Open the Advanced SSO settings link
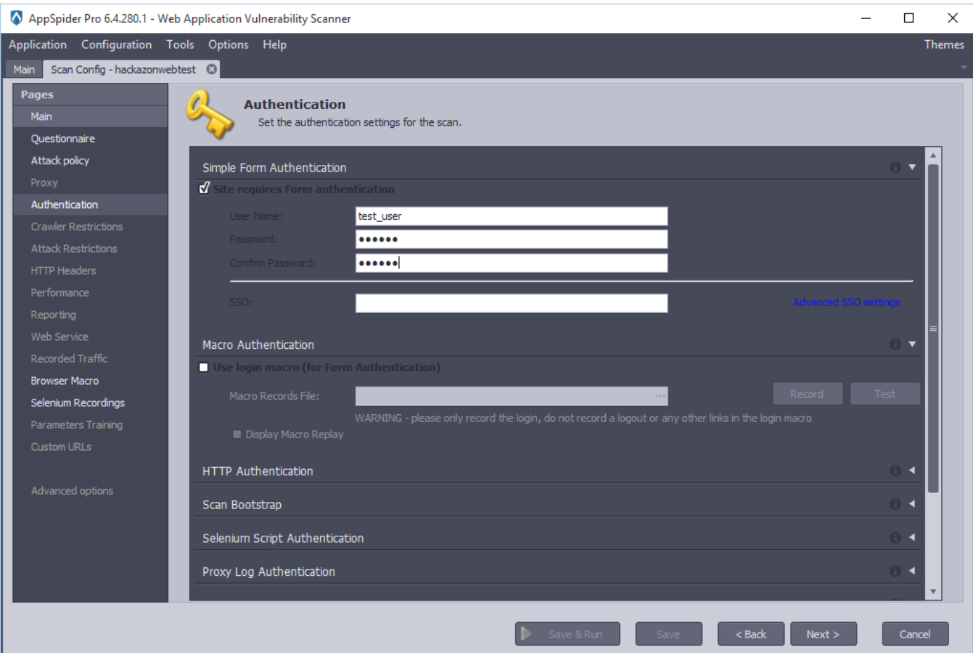Viewport: 973px width, 653px height. pos(846,302)
